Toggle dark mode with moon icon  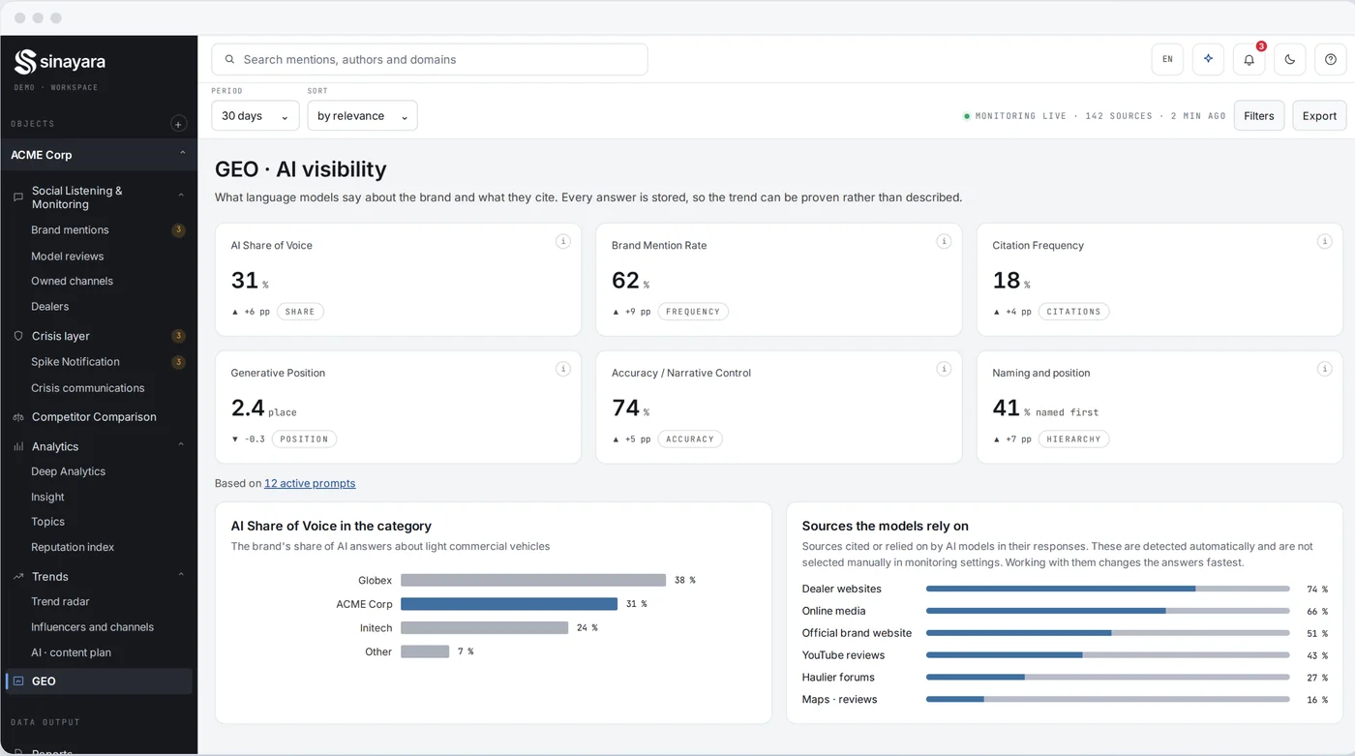(x=1290, y=59)
